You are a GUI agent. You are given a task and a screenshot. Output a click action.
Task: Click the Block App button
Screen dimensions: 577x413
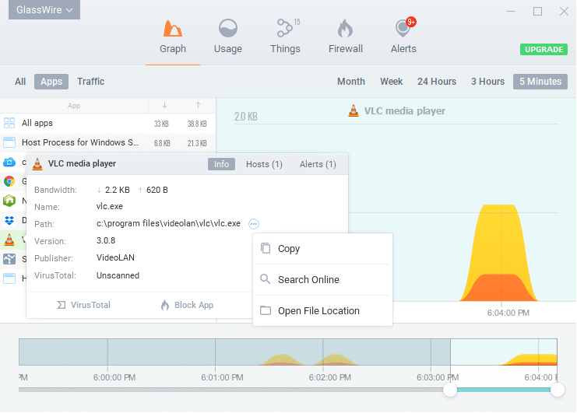(187, 305)
